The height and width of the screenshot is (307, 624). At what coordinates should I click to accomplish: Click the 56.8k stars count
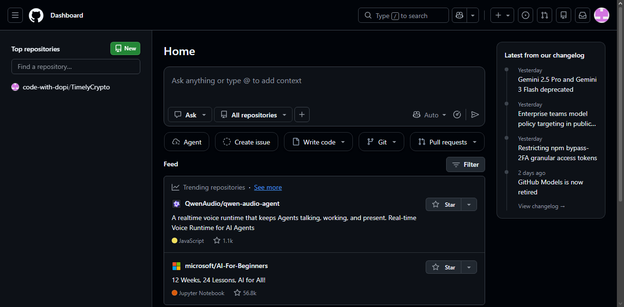tap(245, 293)
